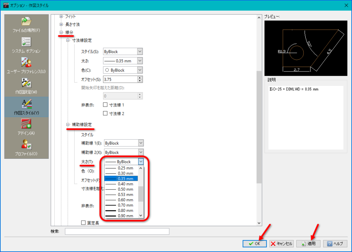This screenshot has width=352, height=252.
Task: Open the 色(C) ByBlock color dropdown
Action: (123, 70)
